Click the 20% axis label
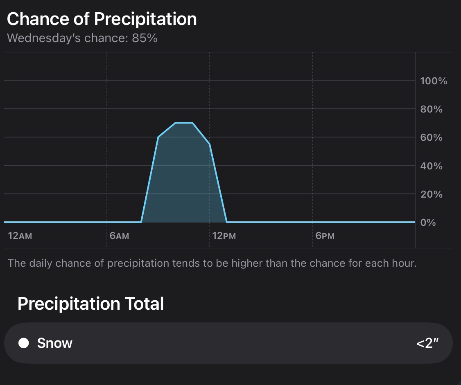 (431, 194)
